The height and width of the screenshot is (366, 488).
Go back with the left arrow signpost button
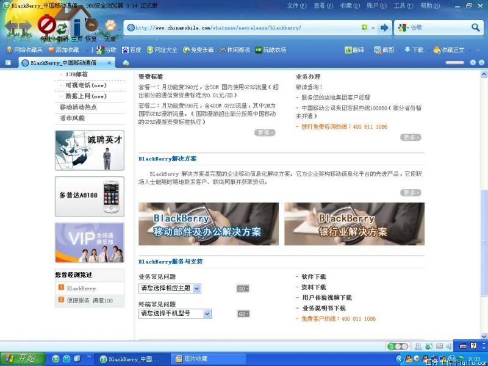tap(12, 28)
